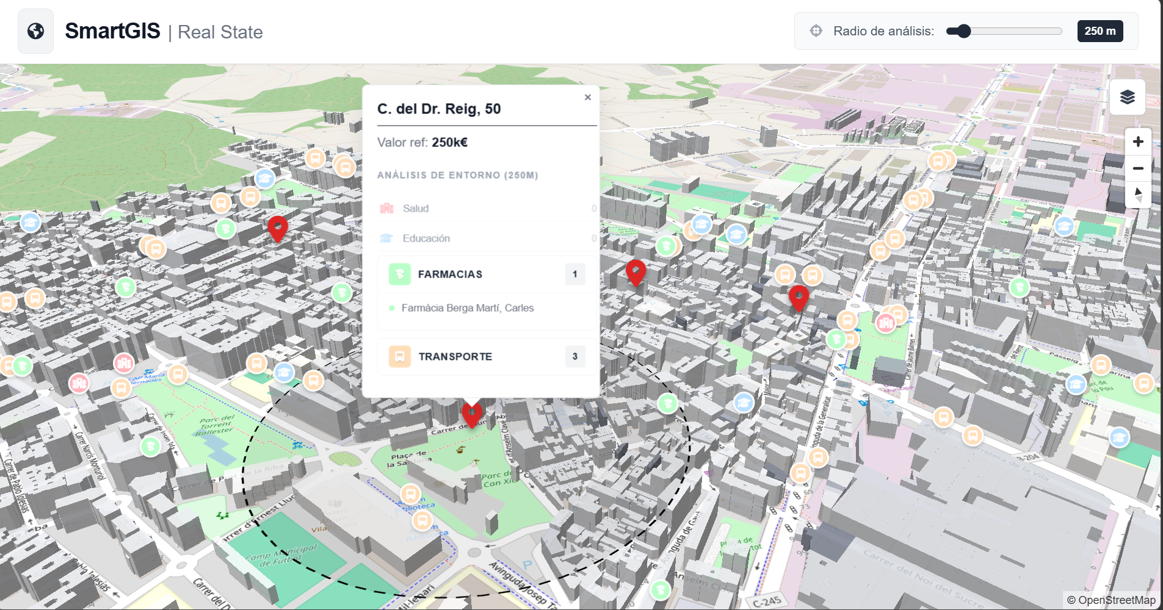Click the crosshair icon beside Radio de análisis
The width and height of the screenshot is (1163, 610).
point(816,30)
